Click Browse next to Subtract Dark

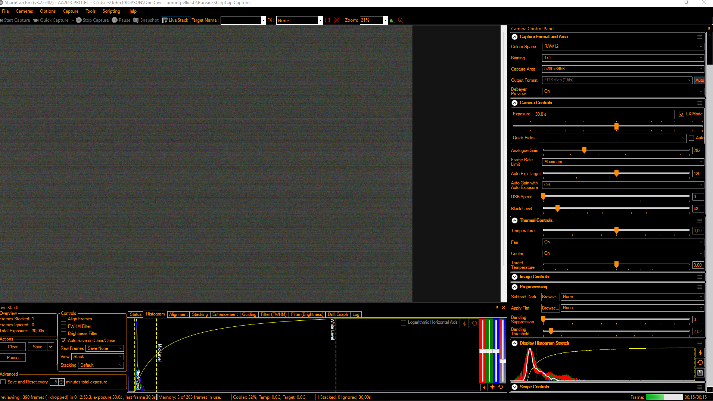[x=550, y=297]
